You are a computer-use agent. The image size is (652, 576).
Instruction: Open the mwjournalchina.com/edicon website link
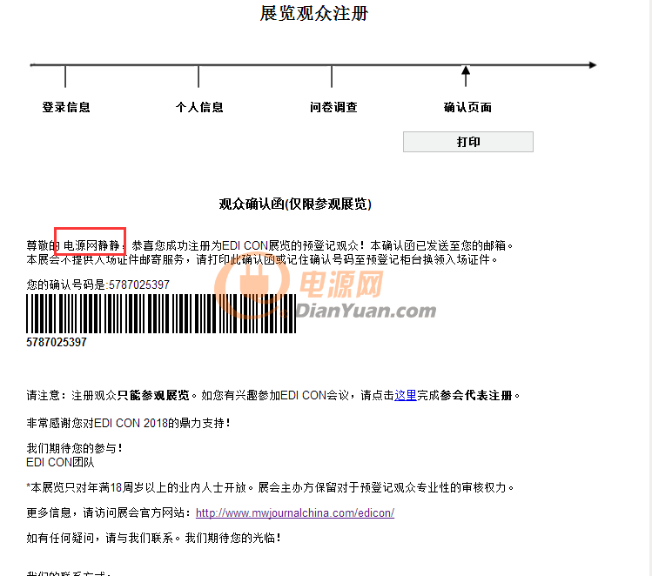(x=295, y=512)
